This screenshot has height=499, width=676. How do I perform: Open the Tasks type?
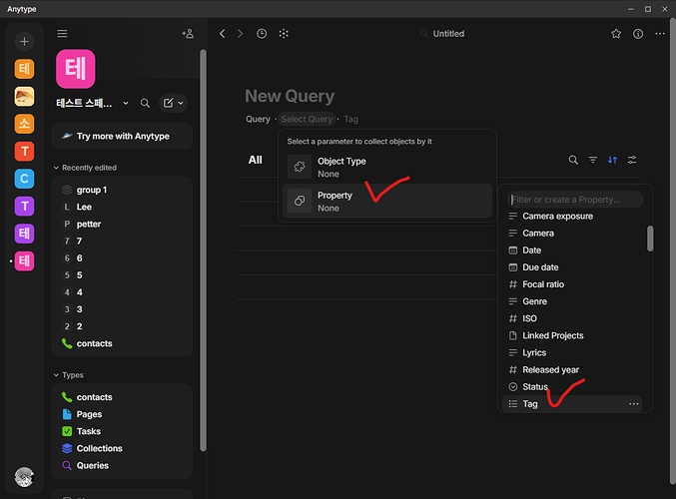pyautogui.click(x=122, y=431)
